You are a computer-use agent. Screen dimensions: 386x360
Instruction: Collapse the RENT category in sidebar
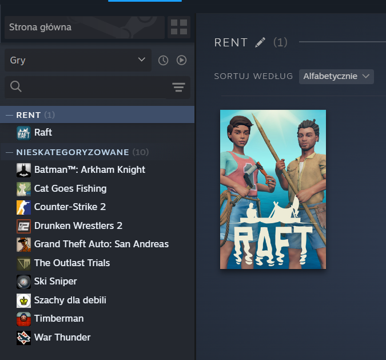[x=9, y=115]
